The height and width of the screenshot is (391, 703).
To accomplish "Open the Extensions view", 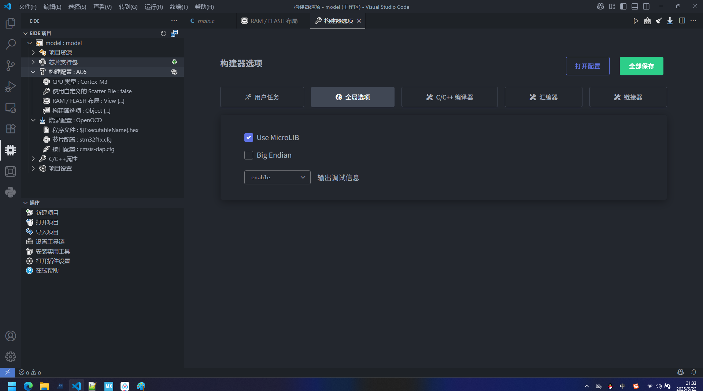I will (10, 129).
